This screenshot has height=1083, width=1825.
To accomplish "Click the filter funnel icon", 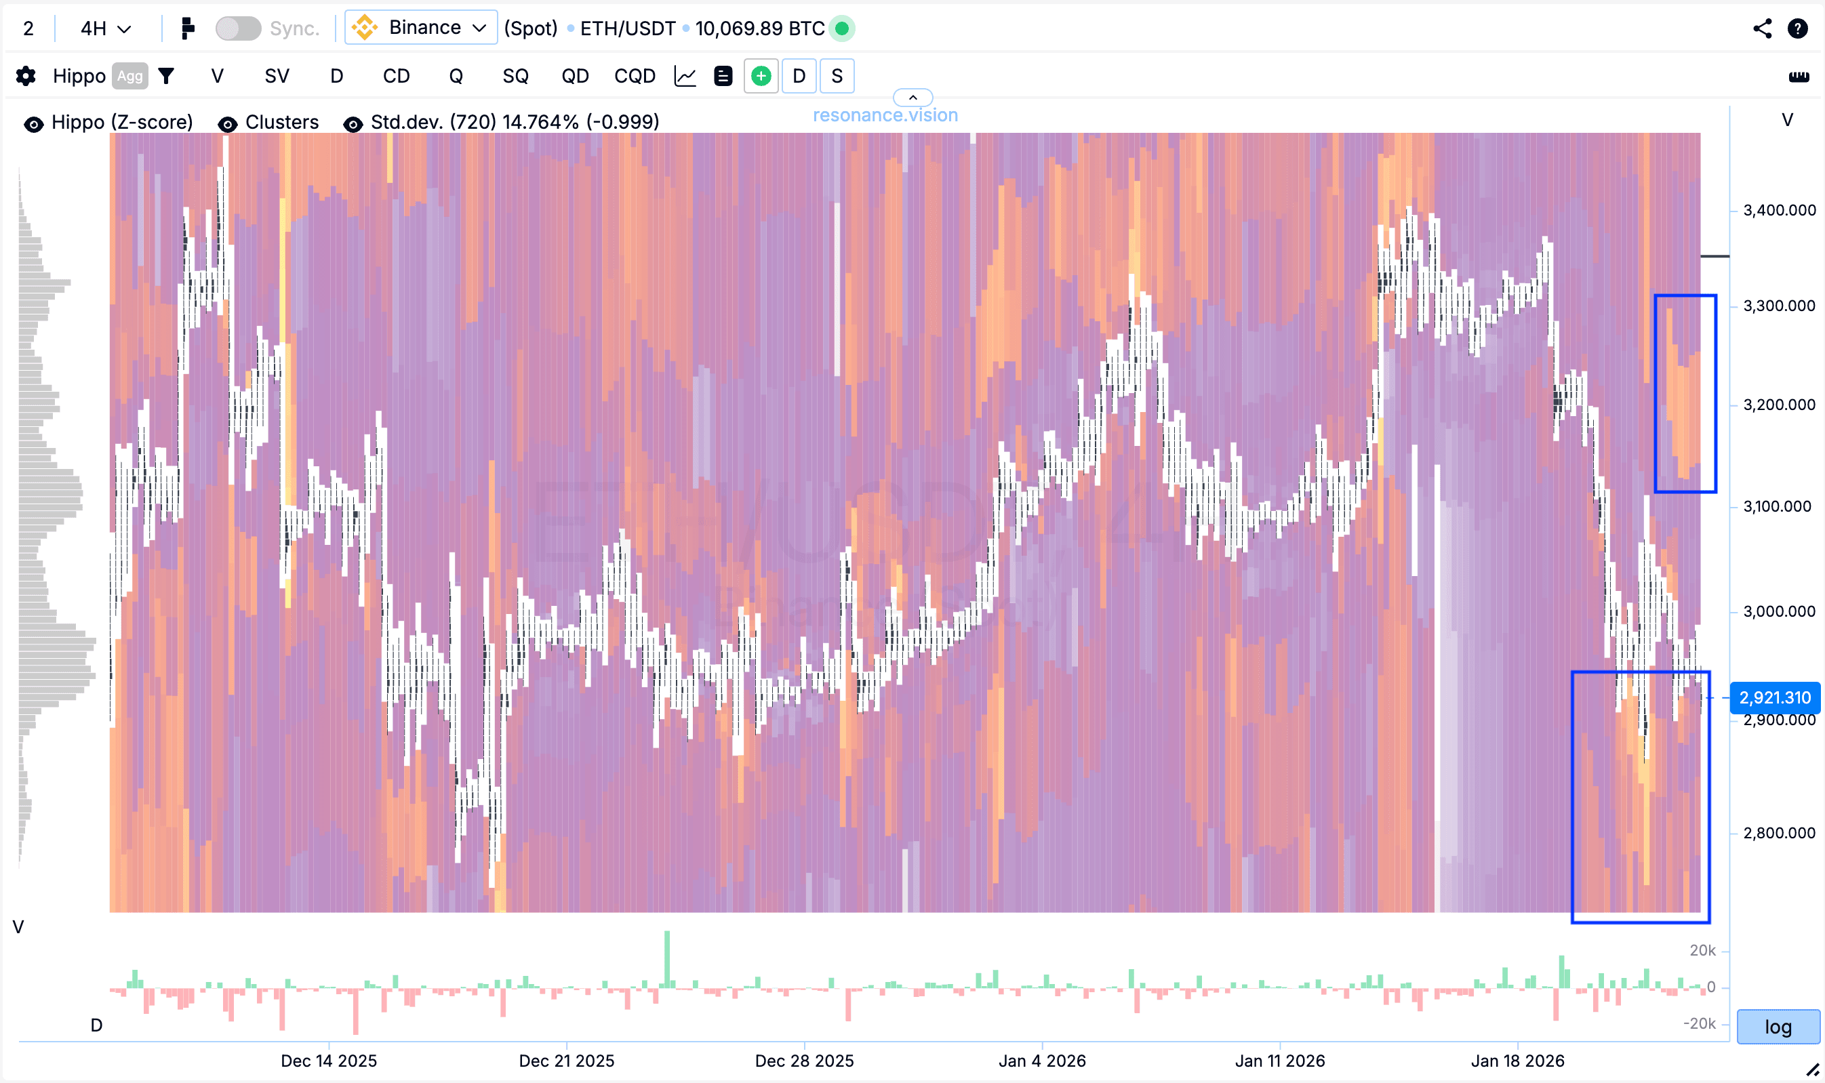I will pyautogui.click(x=167, y=76).
